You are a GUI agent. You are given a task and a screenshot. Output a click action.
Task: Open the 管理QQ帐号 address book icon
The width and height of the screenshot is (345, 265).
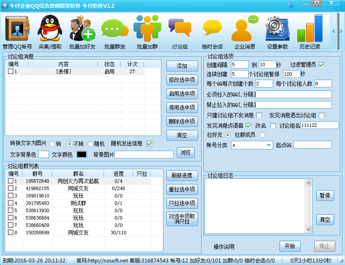[17, 29]
